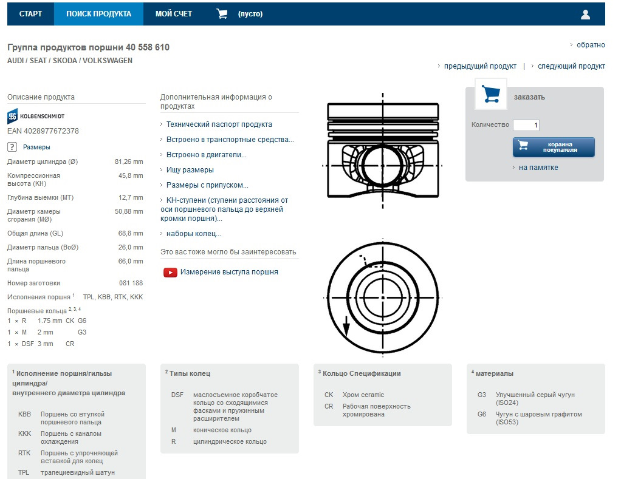Open the МОЙ СЧЕТ tab

[x=173, y=14]
